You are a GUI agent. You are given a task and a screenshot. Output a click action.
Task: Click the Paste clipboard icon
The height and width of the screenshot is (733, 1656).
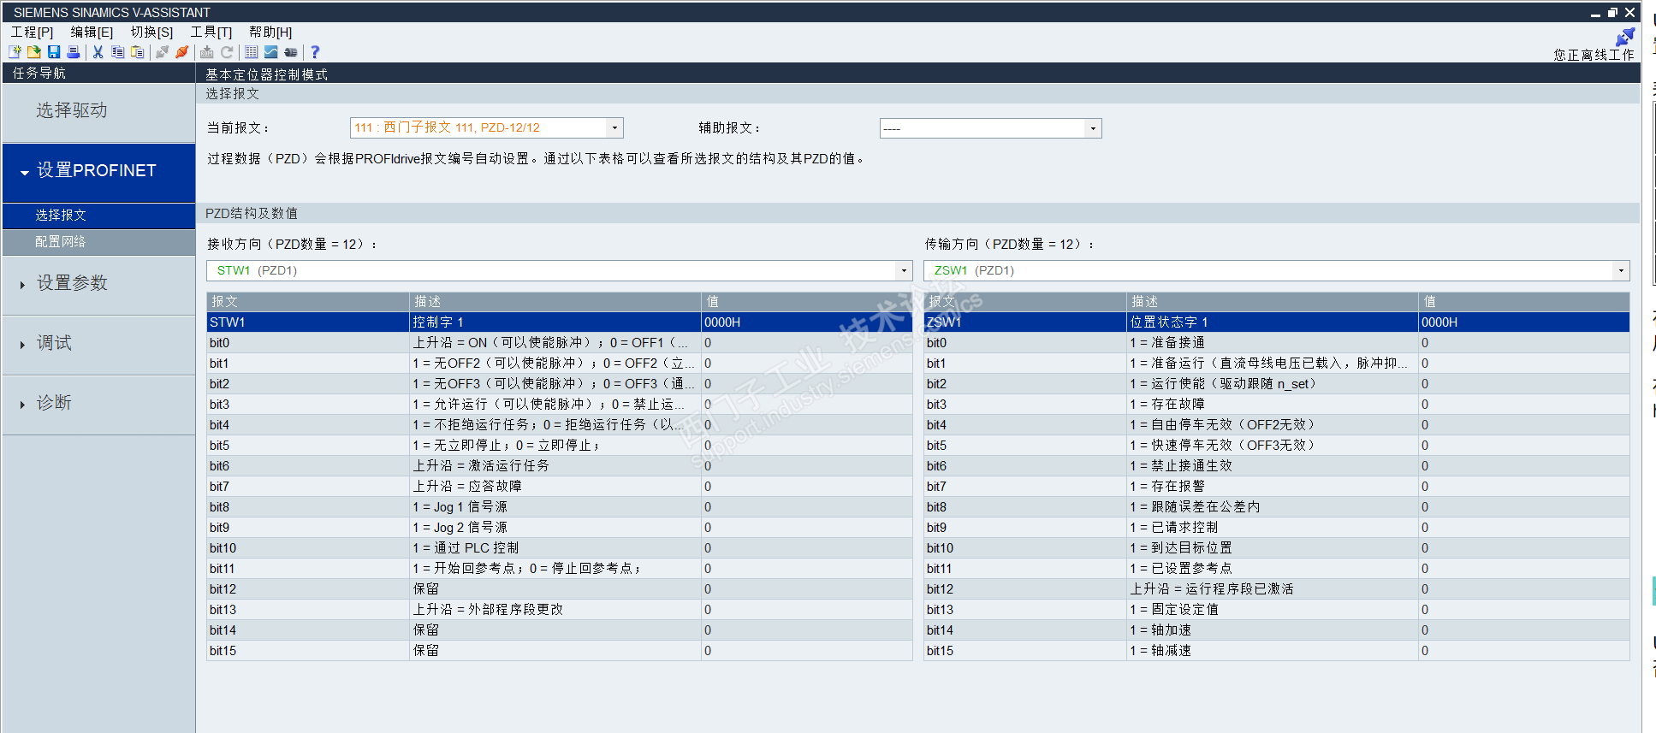pyautogui.click(x=137, y=52)
